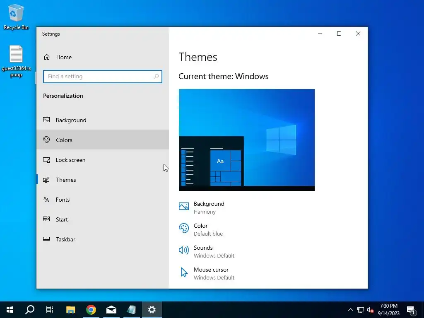
Task: Maximize the Settings window
Action: [339, 34]
